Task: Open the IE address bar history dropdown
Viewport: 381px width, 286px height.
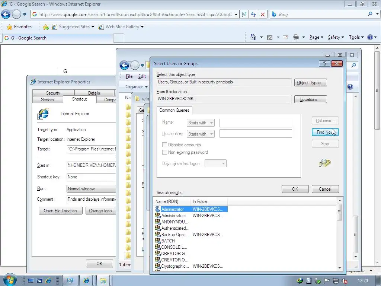Action: click(x=236, y=15)
